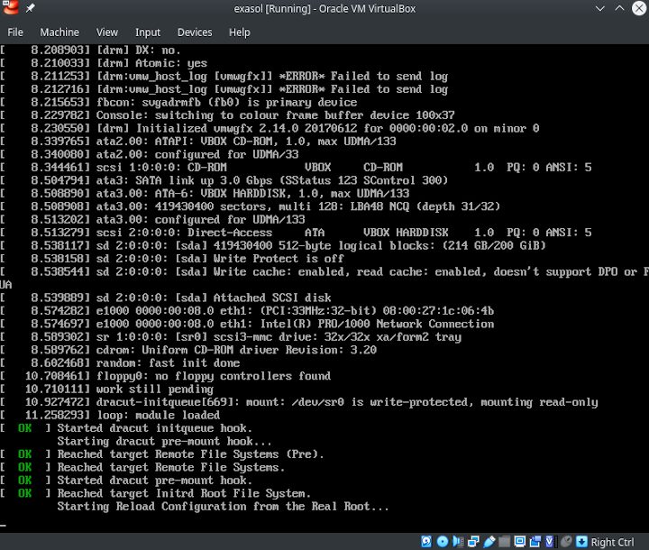
Task: Click the virtualization features (V) icon
Action: point(550,541)
